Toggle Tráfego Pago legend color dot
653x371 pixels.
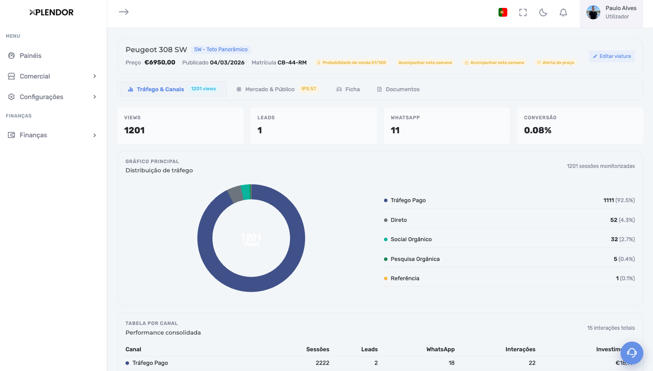(386, 200)
